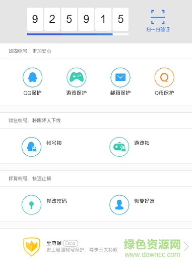
Task: Open 游戏保护 gamepad icon
Action: click(x=77, y=77)
